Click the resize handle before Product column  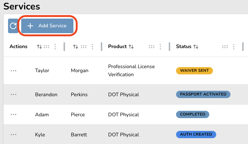(x=102, y=47)
